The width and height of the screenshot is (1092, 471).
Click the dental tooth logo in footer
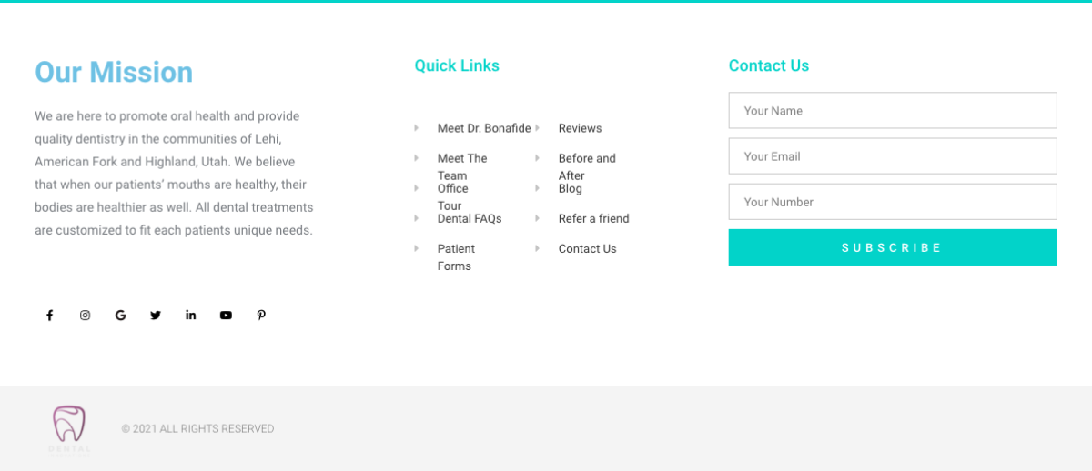tap(69, 430)
